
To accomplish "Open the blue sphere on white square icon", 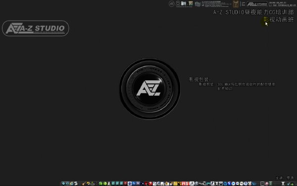I will (130, 184).
